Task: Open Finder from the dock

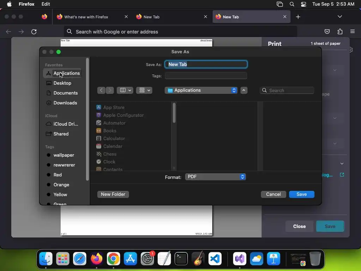Action: (46, 259)
